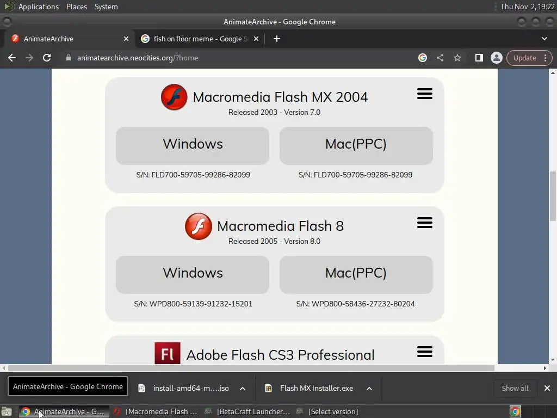
Task: Click 'Adobe Flash CS3 Professional' heading
Action: point(280,355)
